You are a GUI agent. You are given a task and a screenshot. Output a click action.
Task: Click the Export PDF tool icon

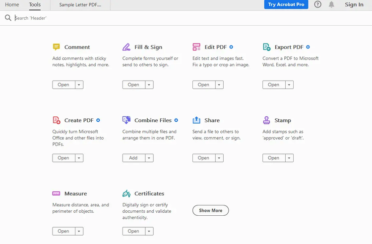click(x=266, y=47)
